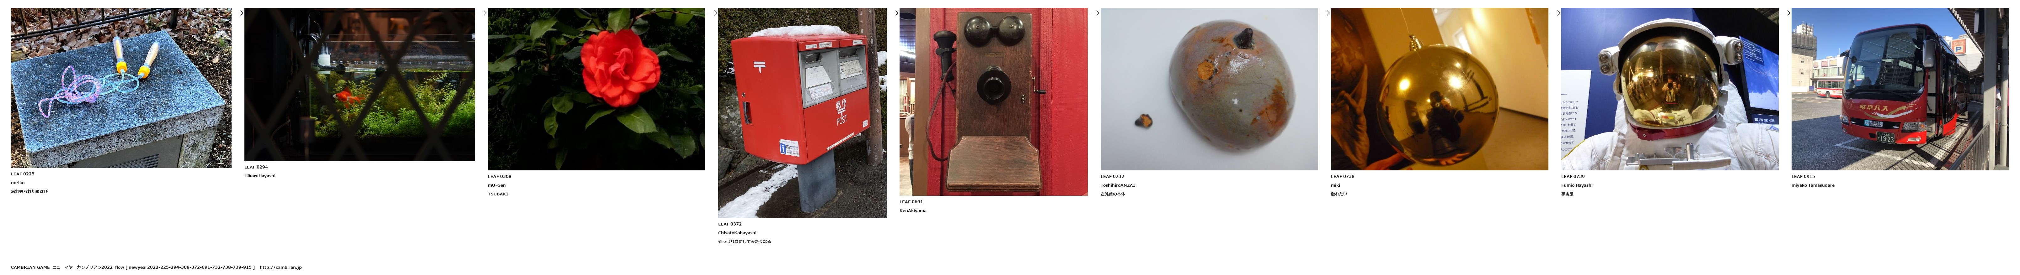Click the arrow before the antique telephone photo
Viewport: 2020px width, 275px height.
point(893,13)
